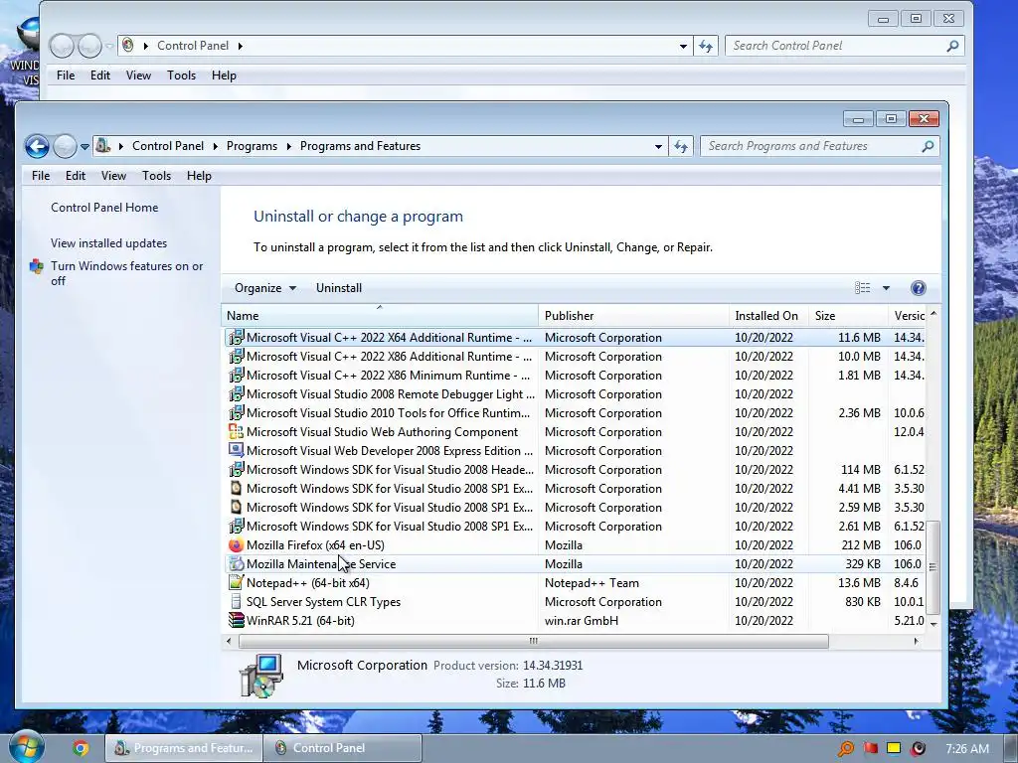This screenshot has width=1018, height=763.
Task: Click the Mozilla Firefox program icon
Action: [237, 545]
